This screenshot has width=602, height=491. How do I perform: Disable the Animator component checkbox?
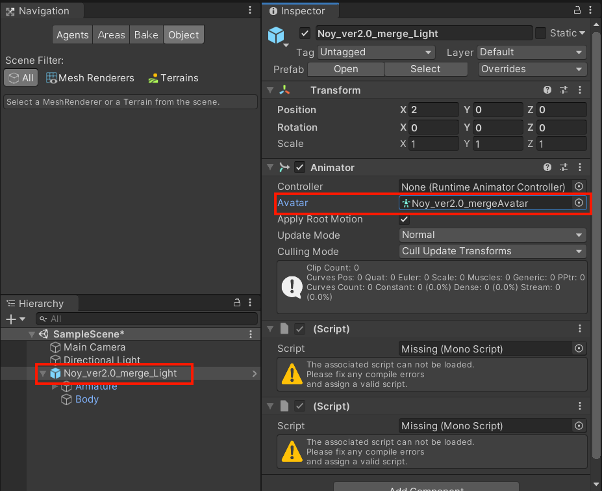299,167
